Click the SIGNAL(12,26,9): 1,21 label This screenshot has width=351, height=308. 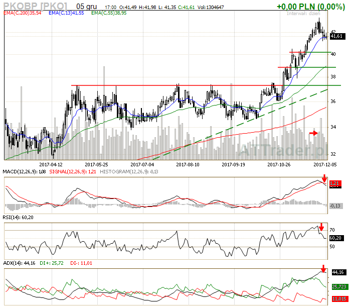point(73,172)
